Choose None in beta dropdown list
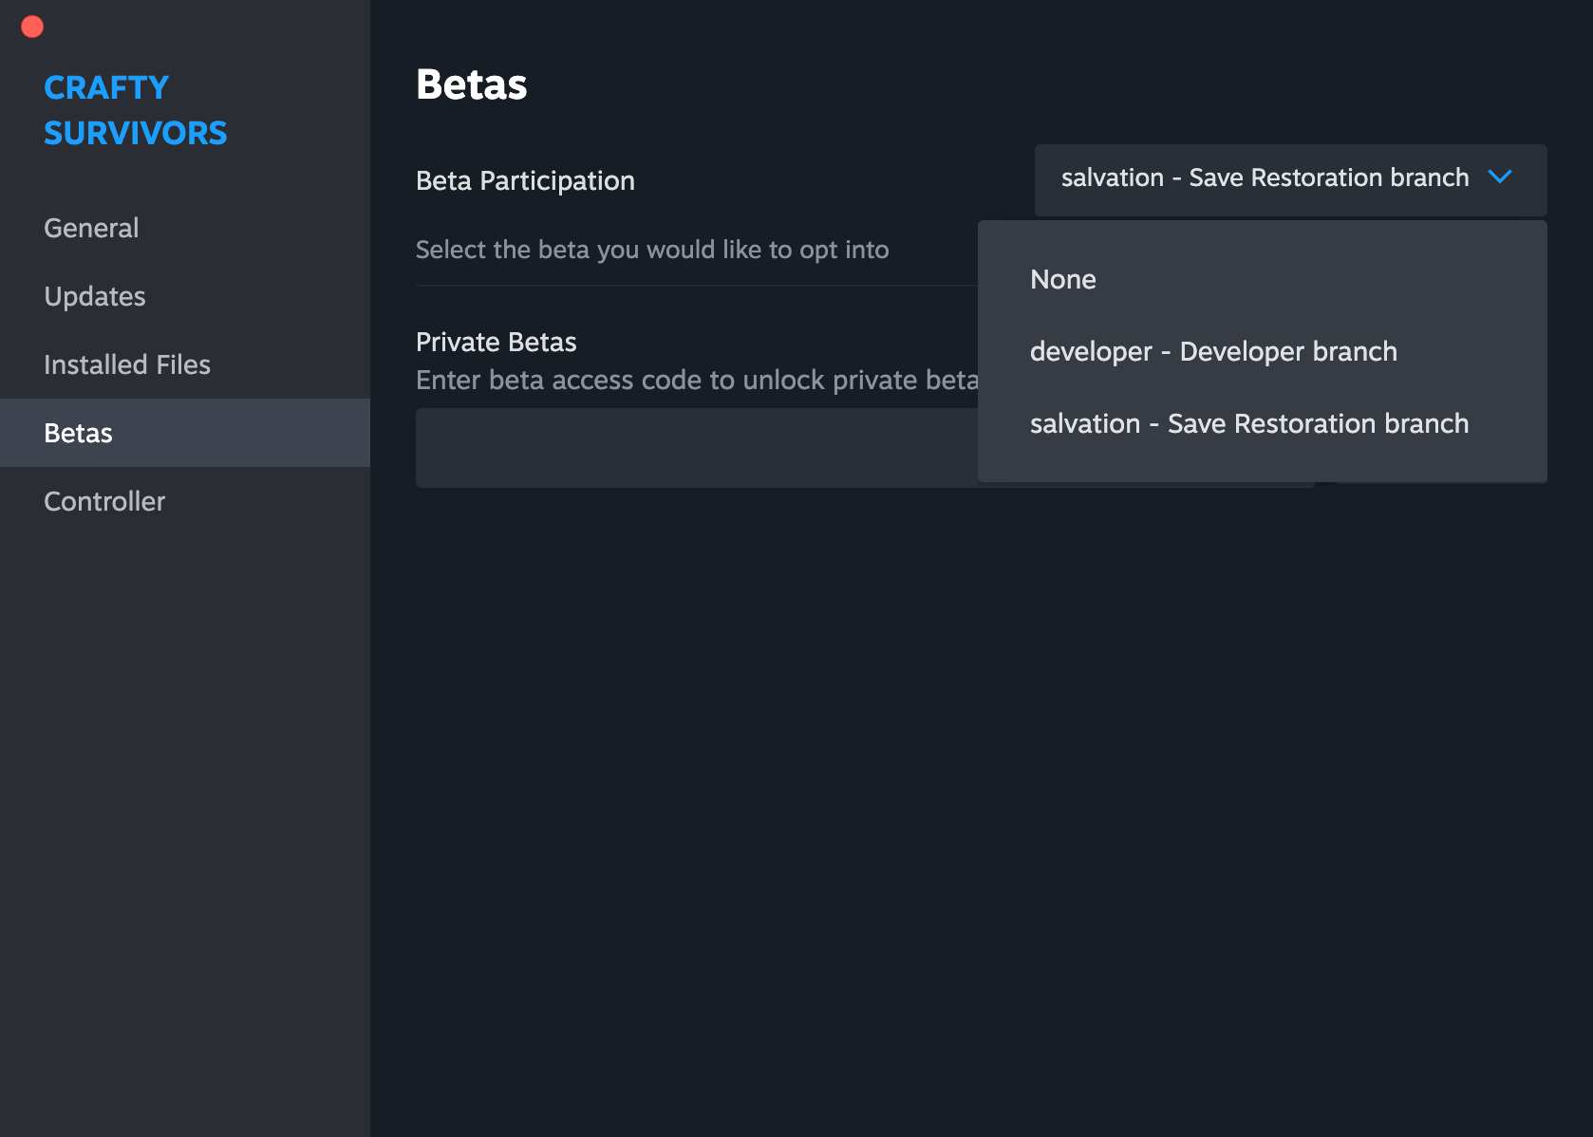This screenshot has height=1137, width=1593. pos(1263,279)
